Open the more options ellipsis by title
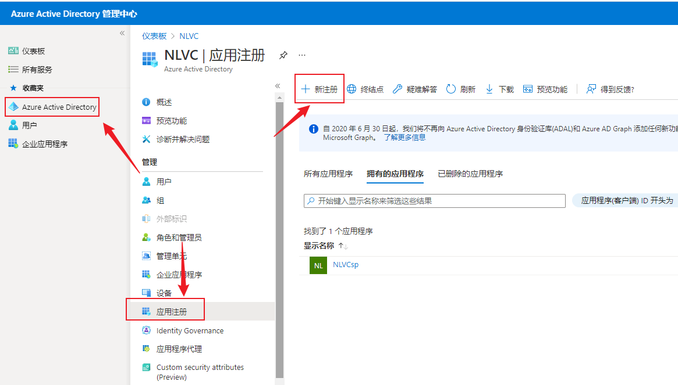 coord(302,55)
